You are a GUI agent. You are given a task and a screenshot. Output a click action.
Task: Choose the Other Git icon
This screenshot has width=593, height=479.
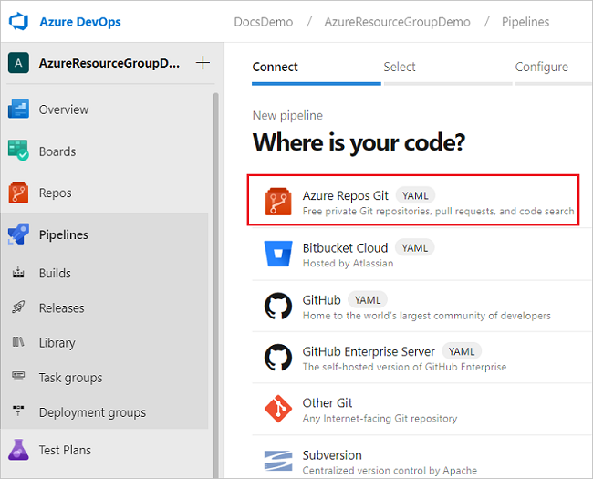tap(277, 409)
